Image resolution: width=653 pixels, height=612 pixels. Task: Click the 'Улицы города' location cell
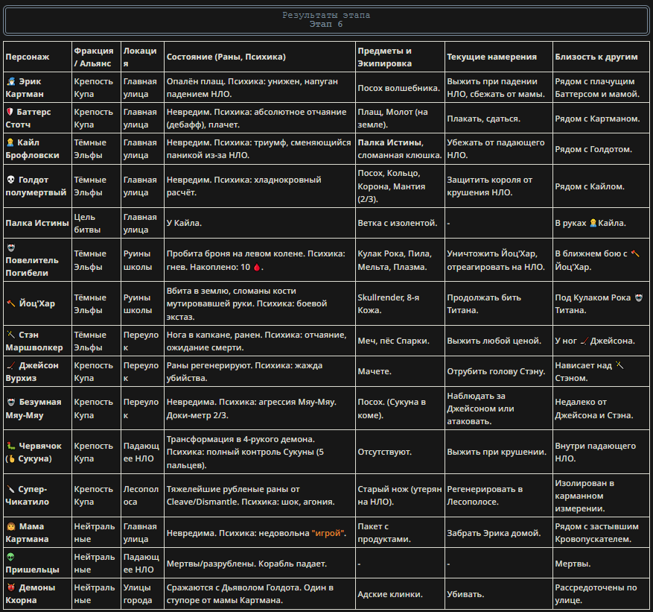click(x=142, y=593)
